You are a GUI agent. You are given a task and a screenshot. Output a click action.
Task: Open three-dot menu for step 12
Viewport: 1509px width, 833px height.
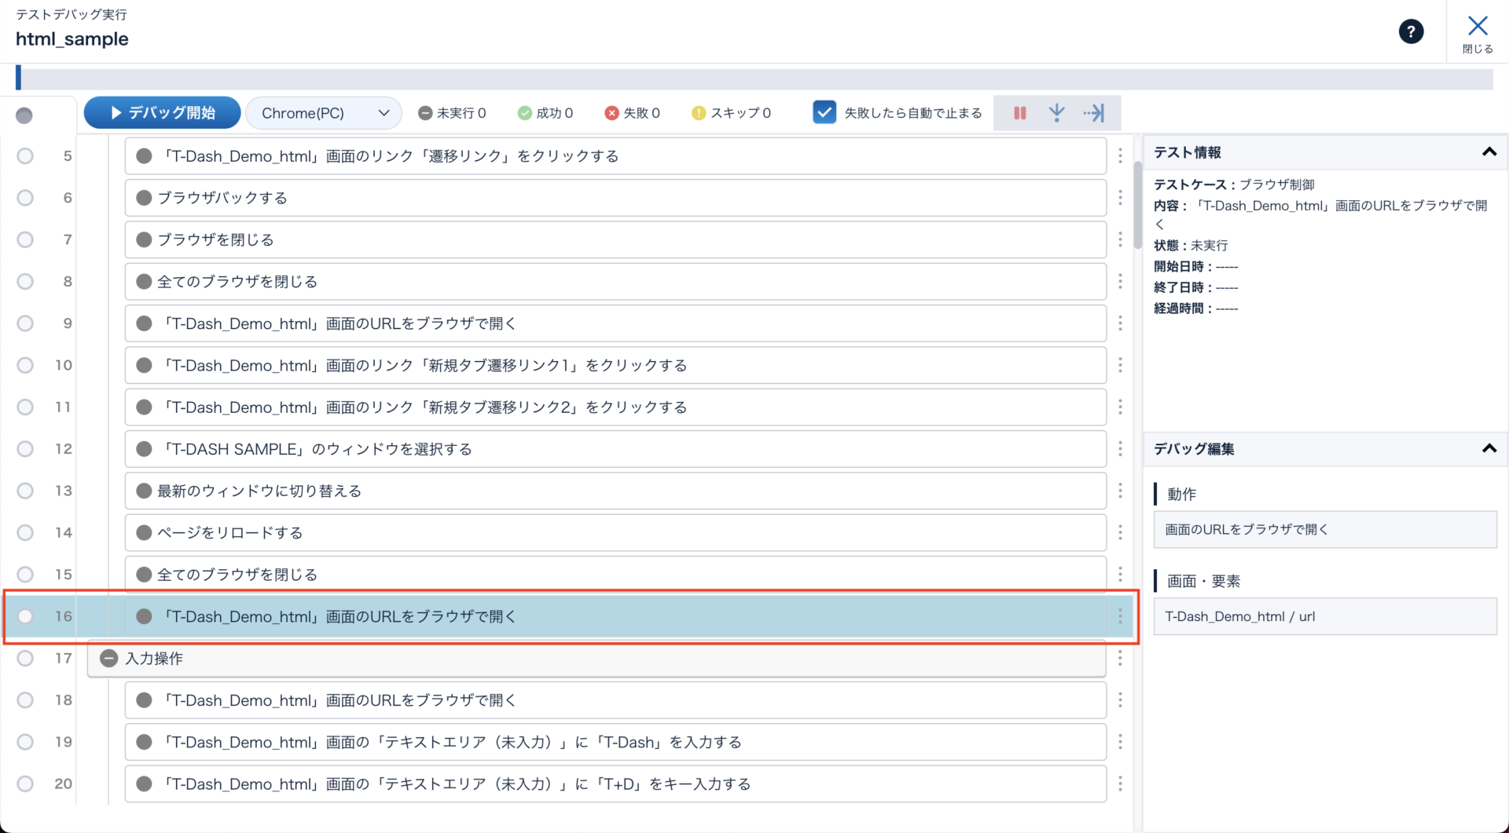(x=1120, y=449)
